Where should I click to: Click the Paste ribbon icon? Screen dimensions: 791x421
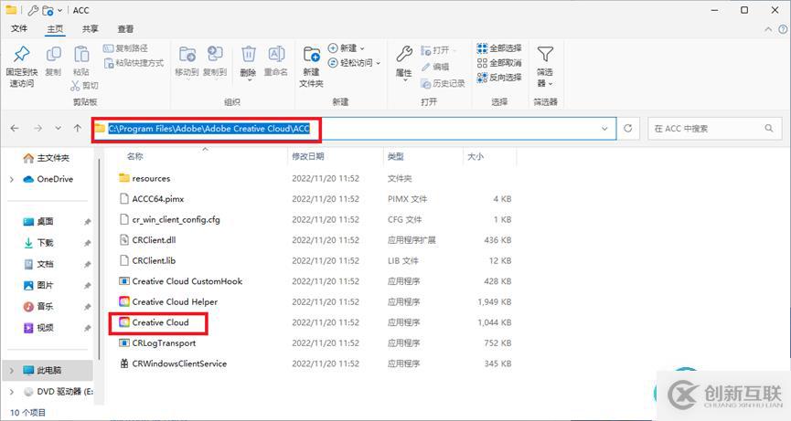(x=81, y=55)
